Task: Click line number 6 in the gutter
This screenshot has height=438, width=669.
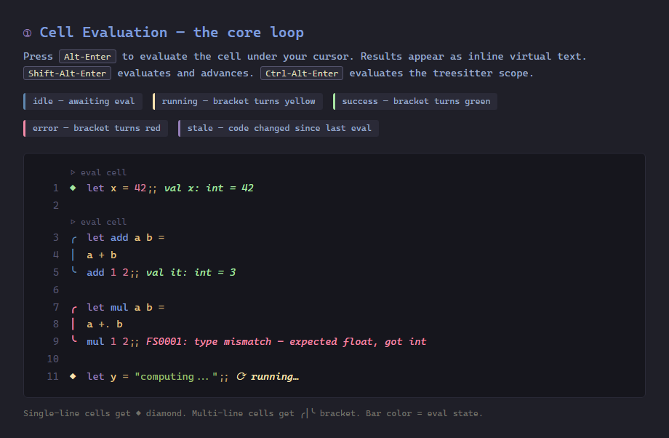Action: click(56, 290)
